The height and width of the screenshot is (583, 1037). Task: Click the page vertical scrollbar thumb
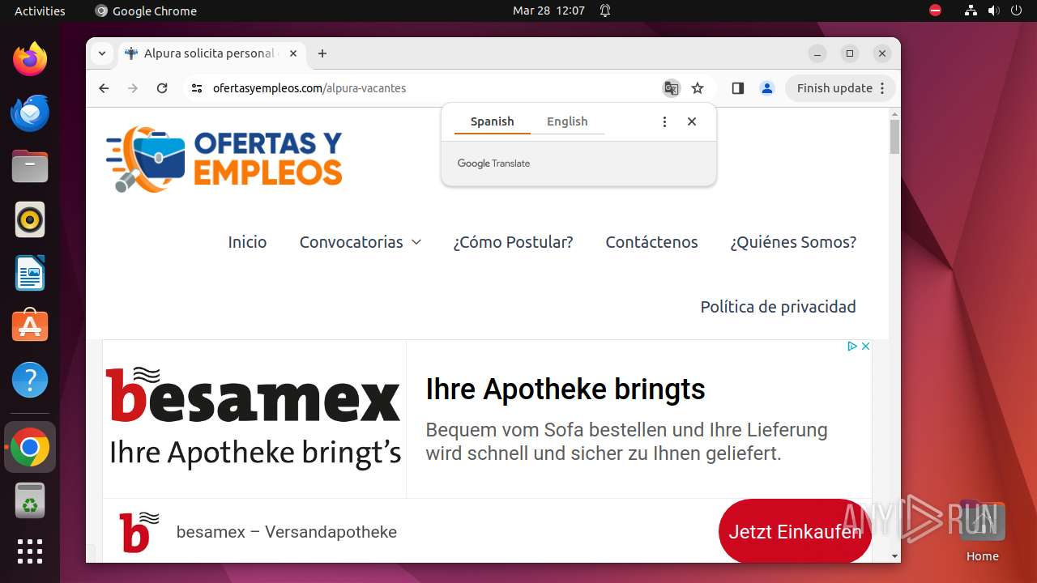pos(894,136)
